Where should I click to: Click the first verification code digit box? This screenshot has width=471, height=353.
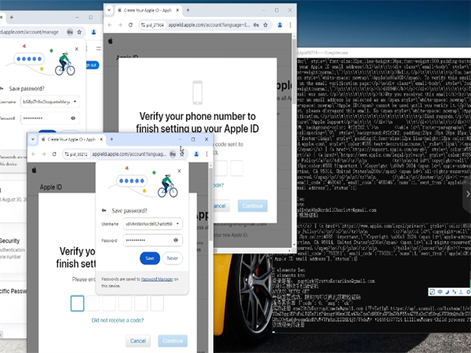(77, 303)
